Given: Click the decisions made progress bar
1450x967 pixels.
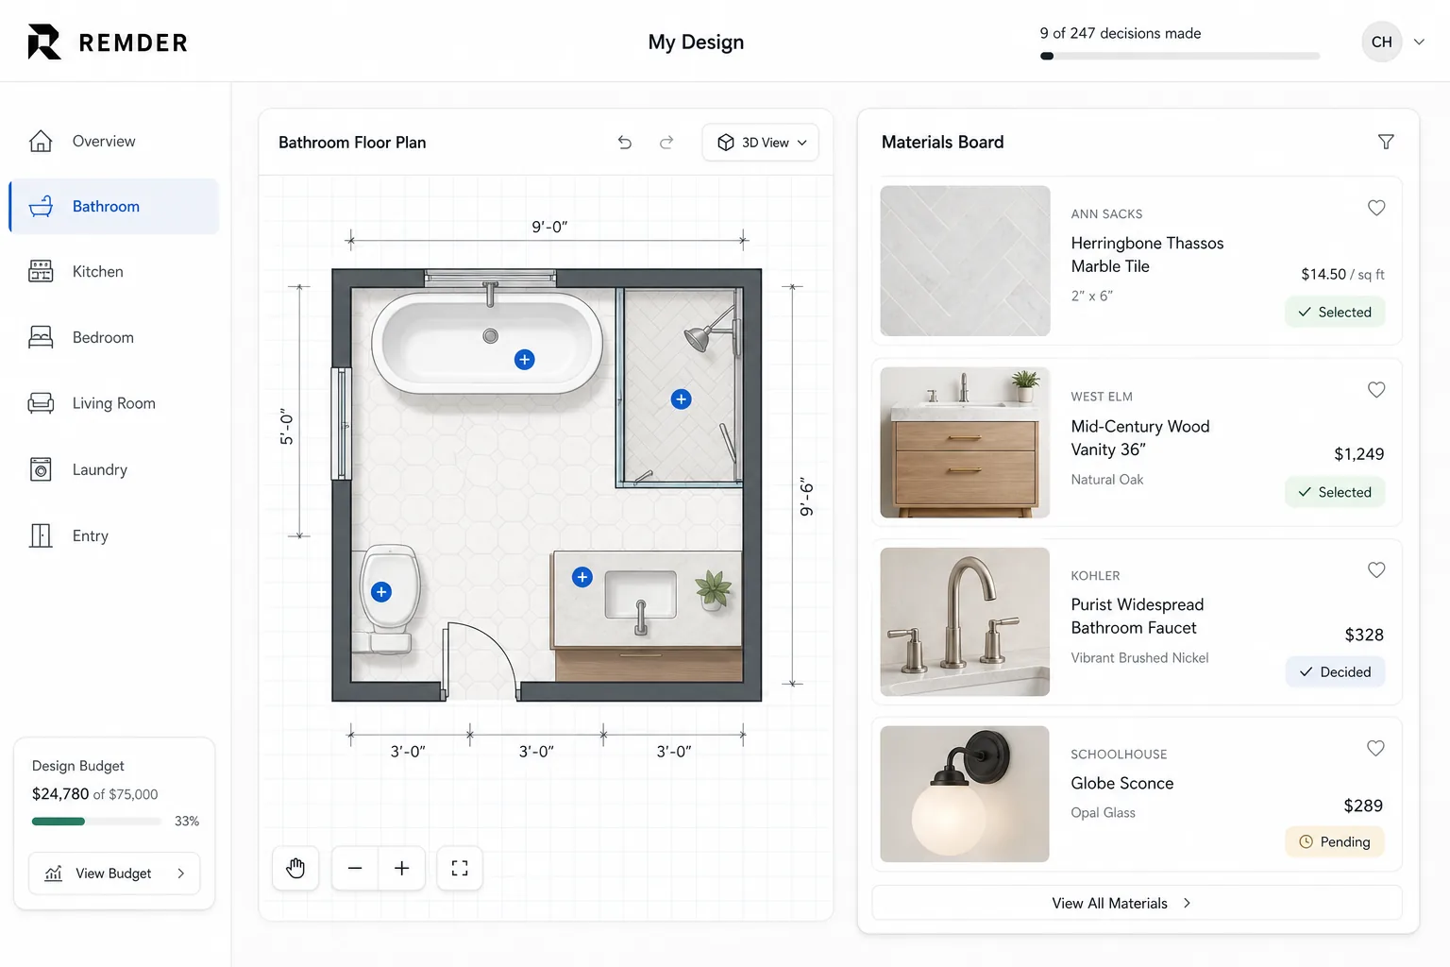Looking at the screenshot, I should coord(1180,56).
